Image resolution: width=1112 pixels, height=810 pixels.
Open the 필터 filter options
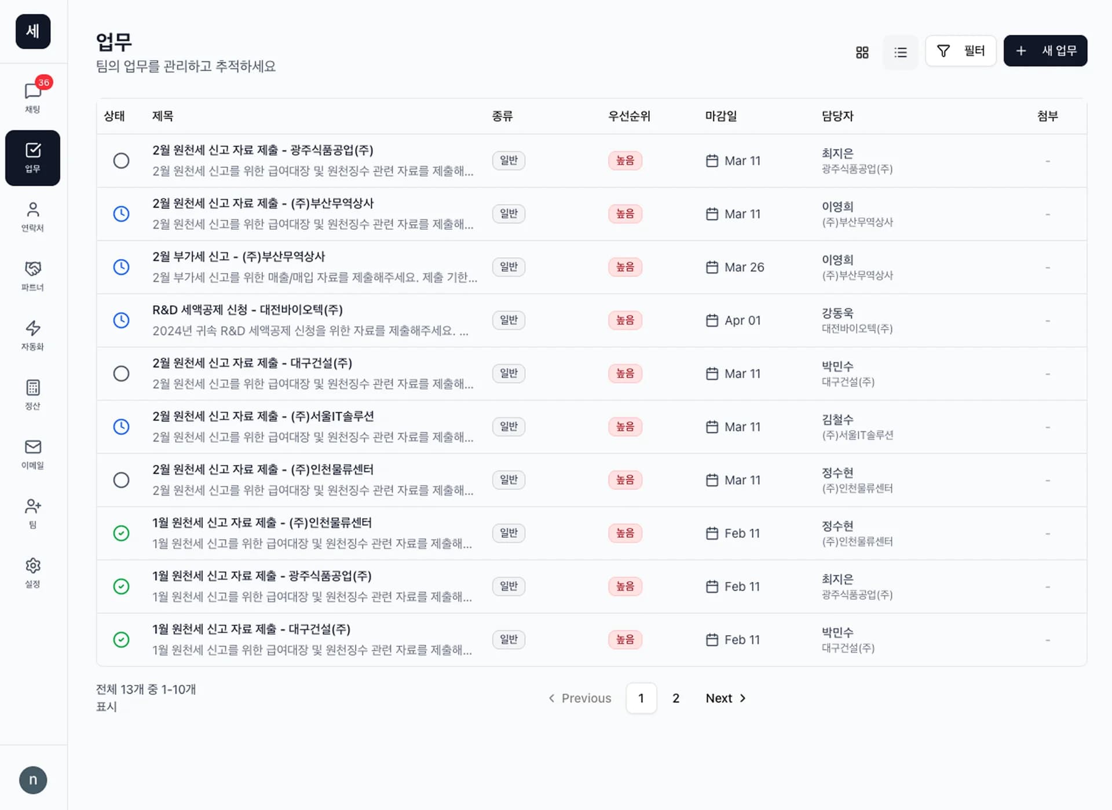960,51
